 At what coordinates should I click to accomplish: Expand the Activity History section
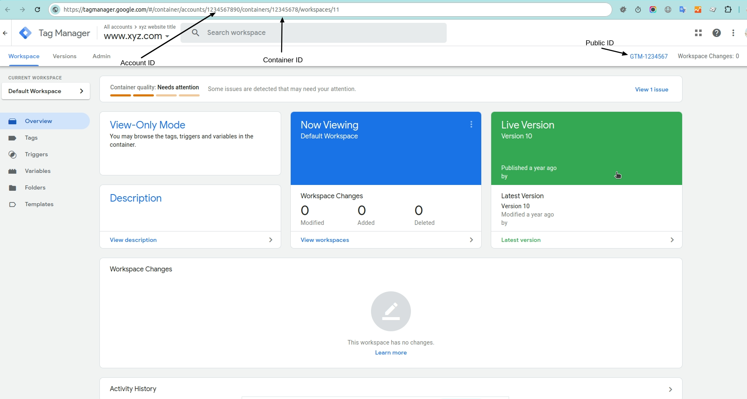[x=670, y=389]
